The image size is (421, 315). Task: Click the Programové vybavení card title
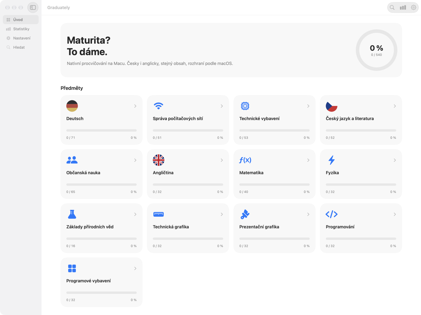tap(88, 281)
